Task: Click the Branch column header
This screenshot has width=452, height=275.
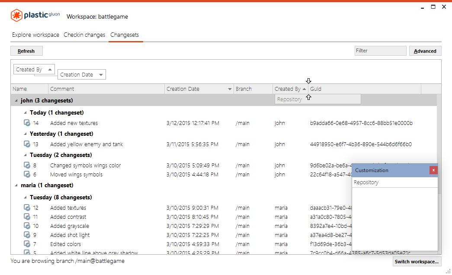Action: tap(253, 89)
